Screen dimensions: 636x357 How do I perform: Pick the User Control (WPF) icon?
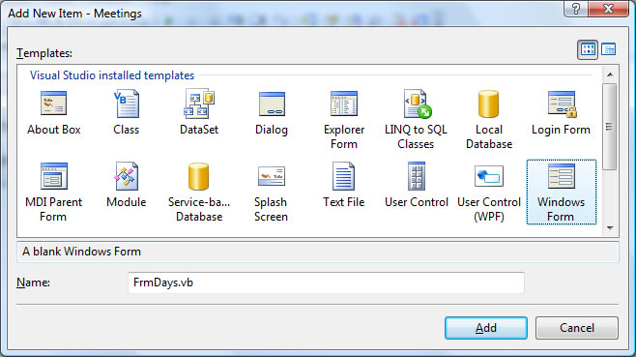click(x=489, y=176)
